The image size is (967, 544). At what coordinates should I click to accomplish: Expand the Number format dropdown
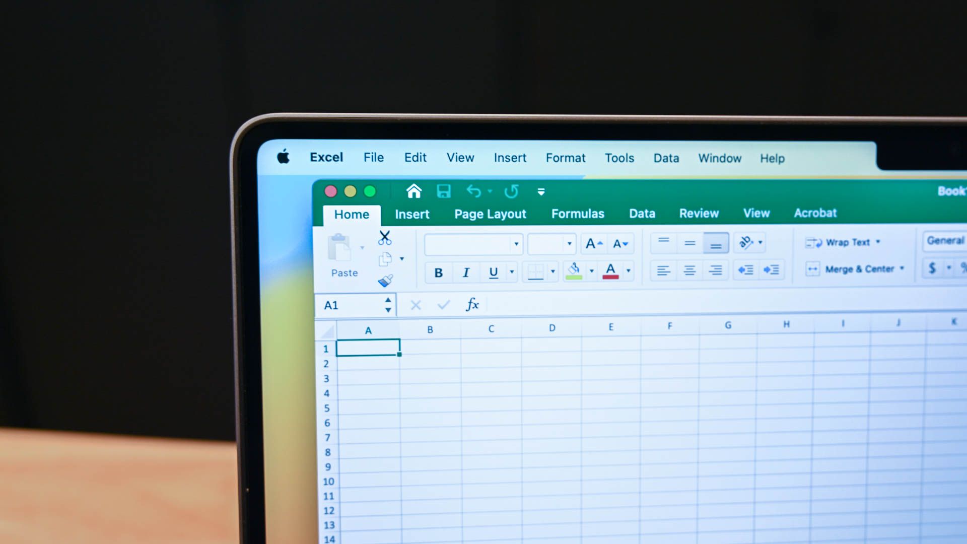(964, 240)
